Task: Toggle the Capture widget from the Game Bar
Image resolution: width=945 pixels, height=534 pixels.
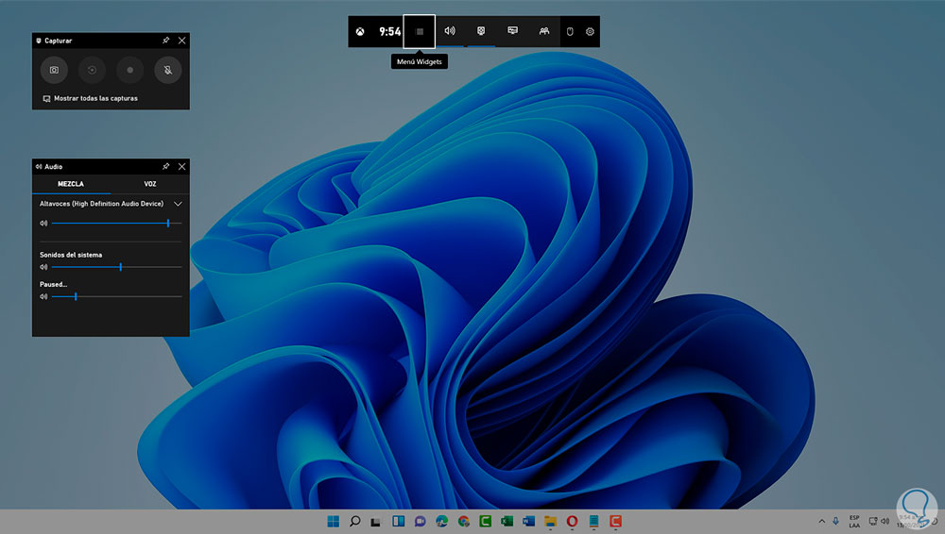Action: pyautogui.click(x=481, y=31)
